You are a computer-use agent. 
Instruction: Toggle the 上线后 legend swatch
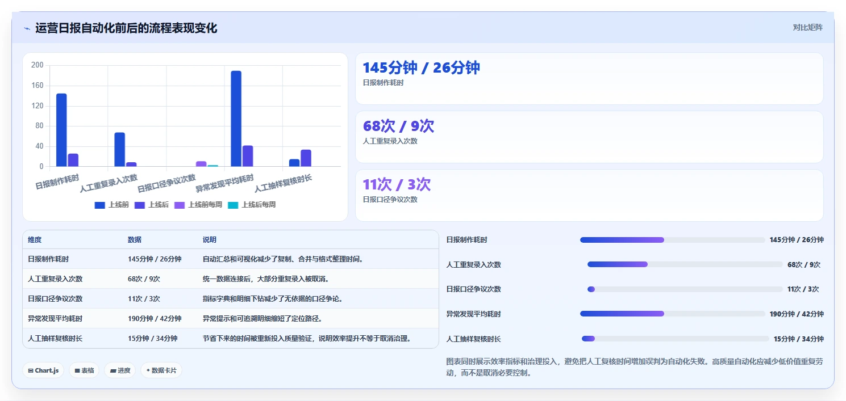click(140, 205)
